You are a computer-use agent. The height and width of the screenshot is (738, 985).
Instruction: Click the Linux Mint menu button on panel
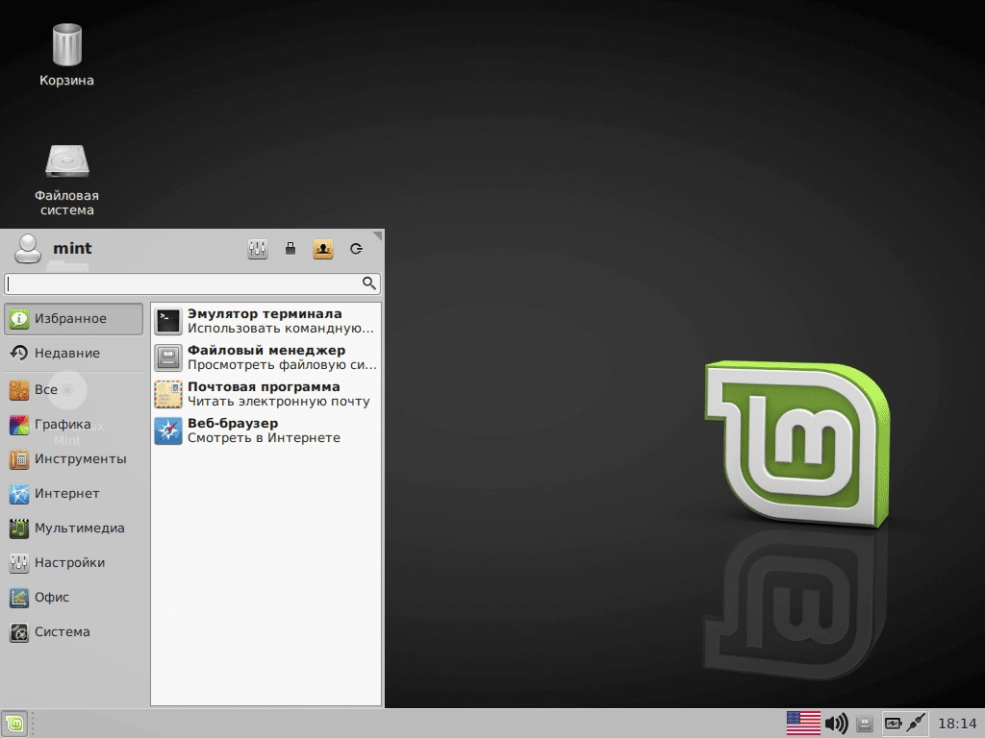point(14,724)
